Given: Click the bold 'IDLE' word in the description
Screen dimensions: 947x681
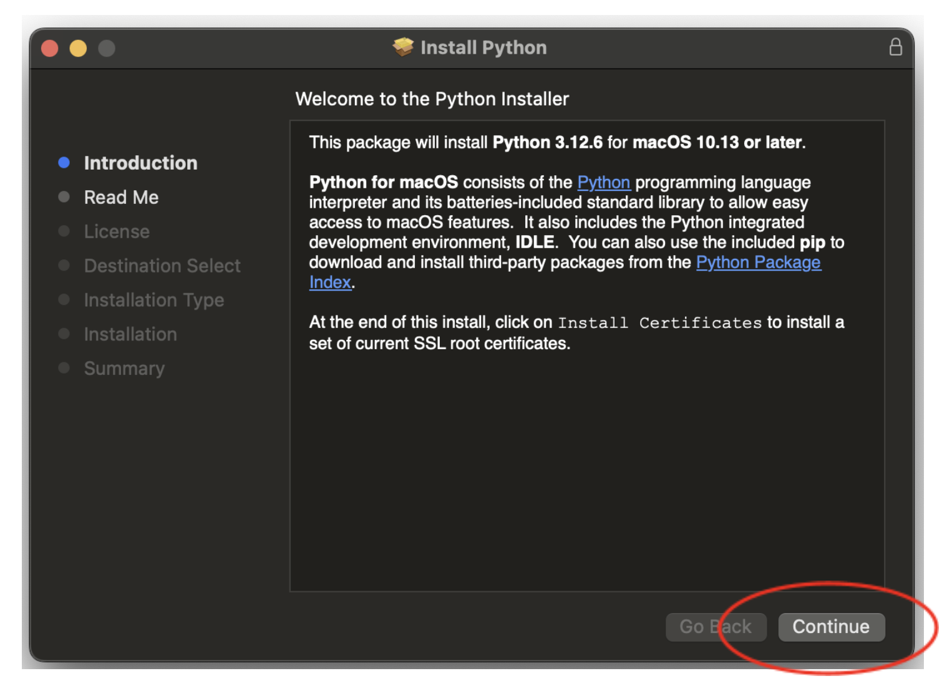Looking at the screenshot, I should [535, 243].
